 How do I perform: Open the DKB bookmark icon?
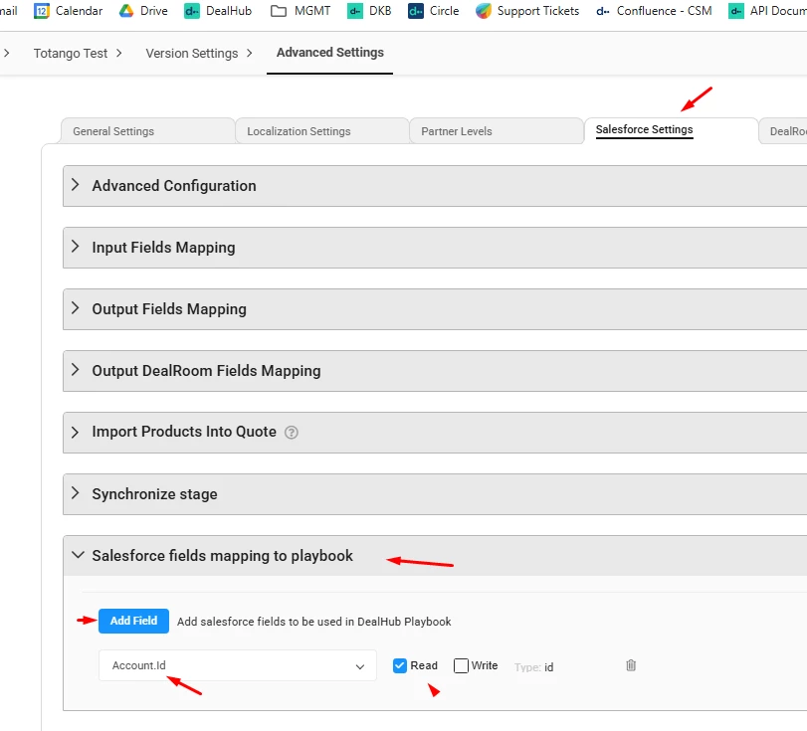[355, 11]
